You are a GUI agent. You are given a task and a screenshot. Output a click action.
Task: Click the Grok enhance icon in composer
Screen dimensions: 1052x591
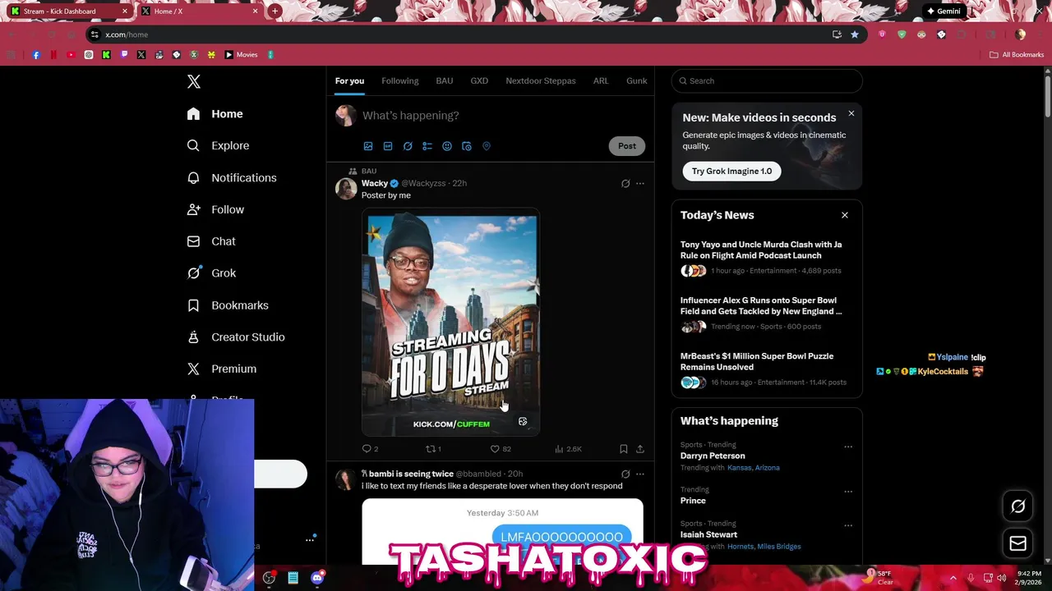pos(408,146)
